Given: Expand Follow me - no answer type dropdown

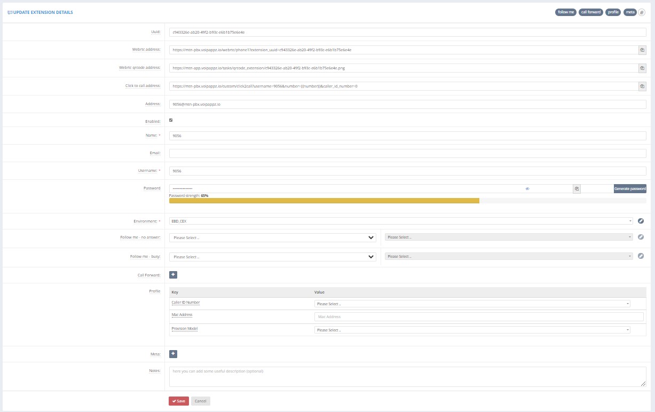Looking at the screenshot, I should [273, 237].
